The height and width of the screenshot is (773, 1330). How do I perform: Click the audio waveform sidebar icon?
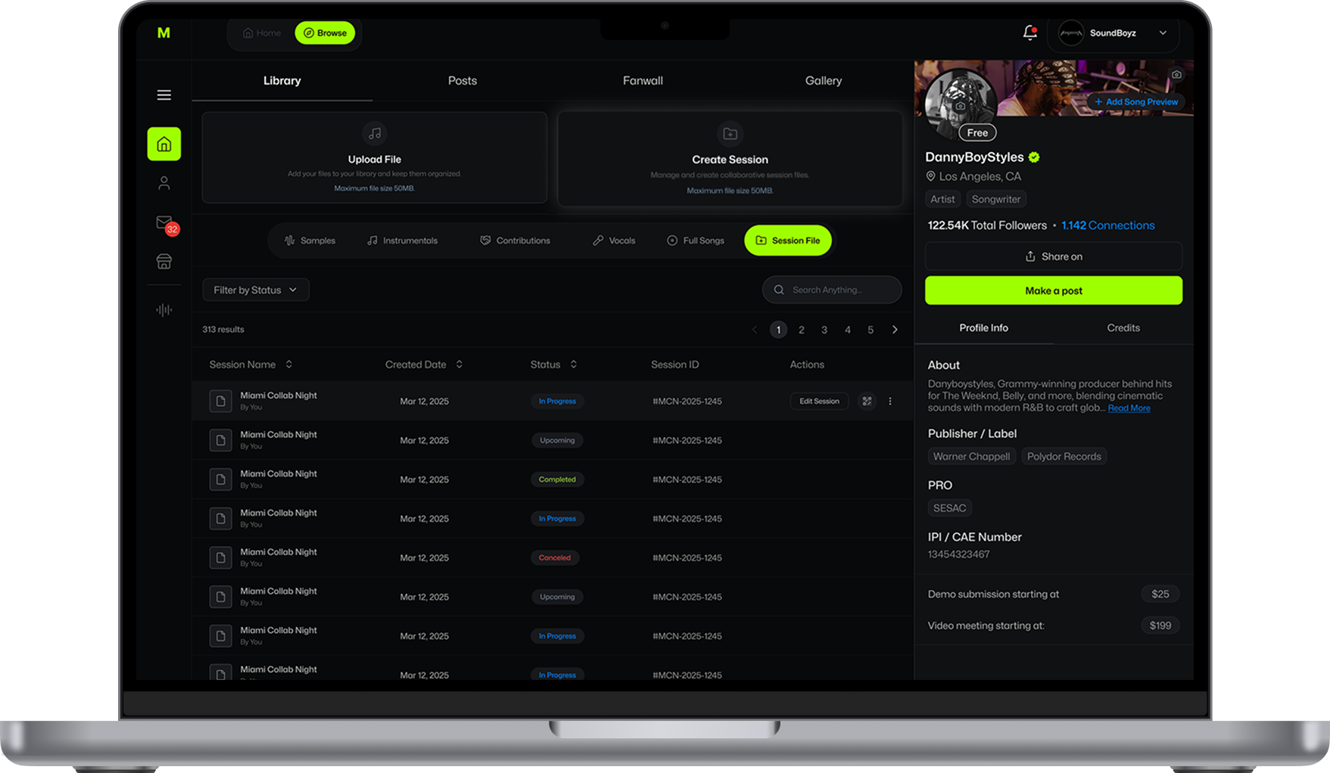pyautogui.click(x=164, y=310)
